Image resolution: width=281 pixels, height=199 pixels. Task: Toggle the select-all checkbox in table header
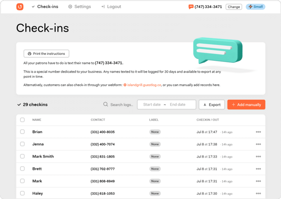click(x=23, y=120)
